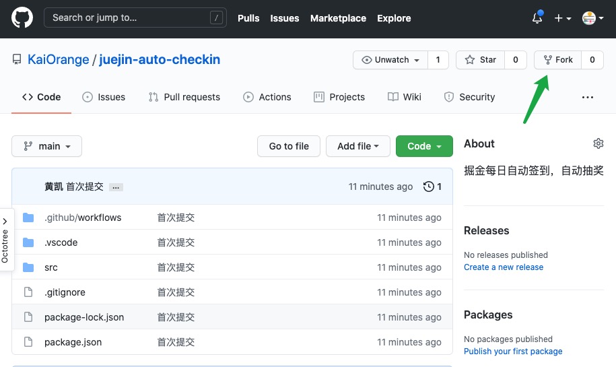Open KaiOrange owner profile link

[x=58, y=59]
